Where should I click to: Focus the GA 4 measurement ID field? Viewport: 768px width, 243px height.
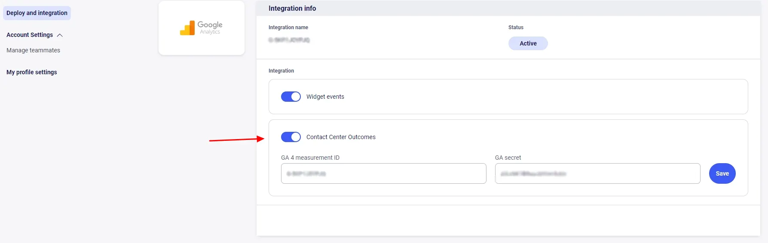tap(383, 173)
